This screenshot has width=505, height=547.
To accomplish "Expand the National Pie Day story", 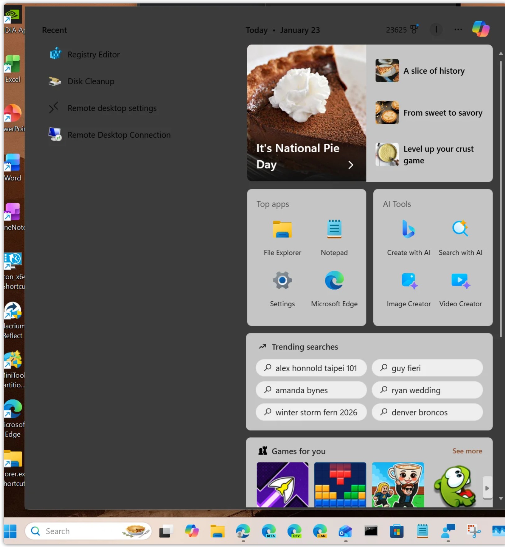I will [x=350, y=165].
